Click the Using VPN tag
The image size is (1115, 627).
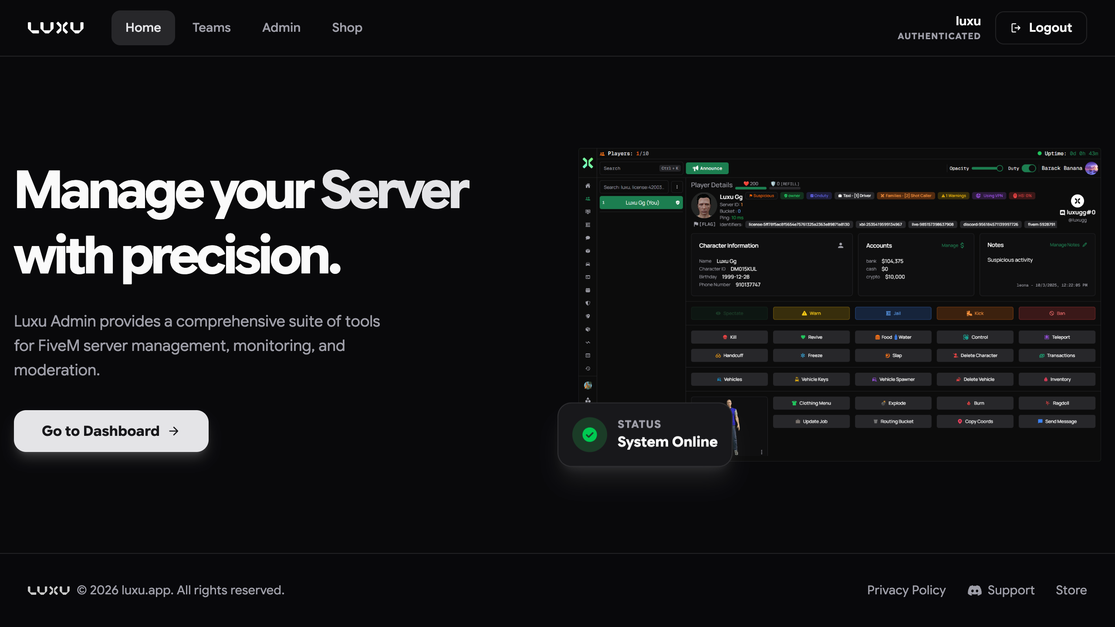click(x=989, y=196)
